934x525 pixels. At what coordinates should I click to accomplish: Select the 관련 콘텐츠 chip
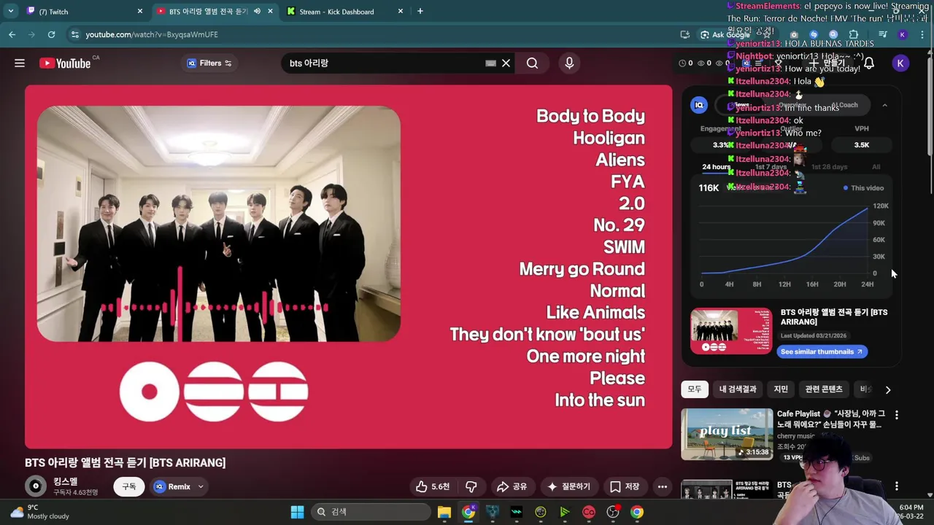pyautogui.click(x=824, y=389)
